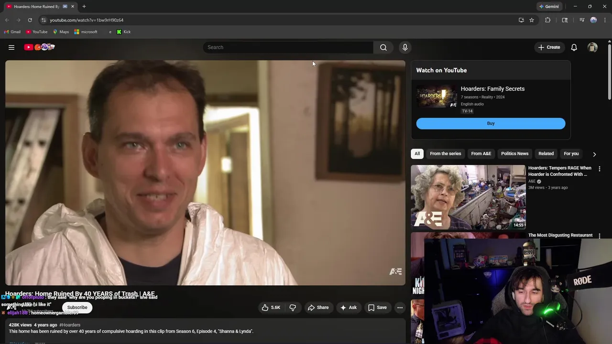The width and height of the screenshot is (612, 344).
Task: Open media controls in Chrome toolbar
Action: (582, 20)
